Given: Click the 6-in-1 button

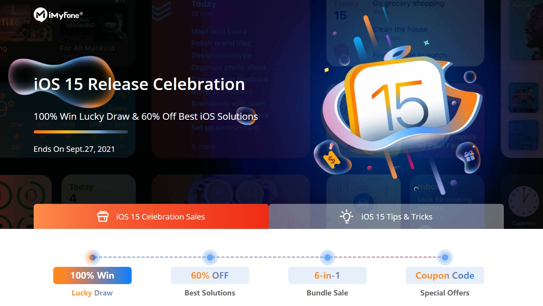Looking at the screenshot, I should click(x=328, y=275).
